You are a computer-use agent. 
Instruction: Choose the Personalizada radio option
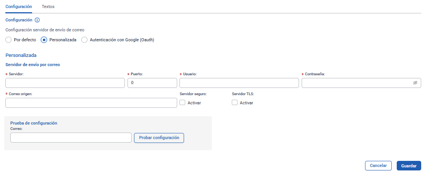coord(44,40)
